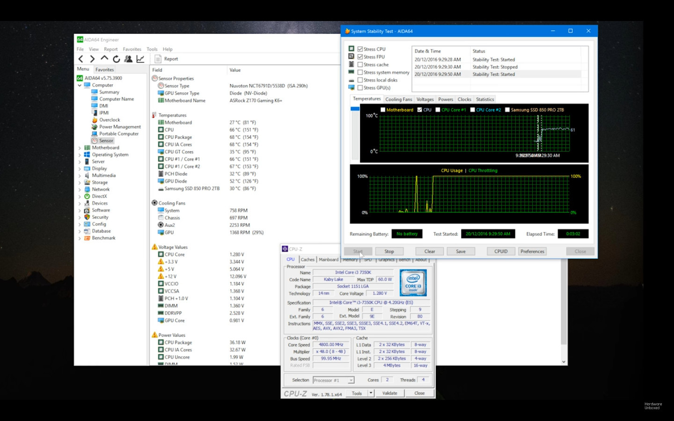Viewport: 674px width, 421px height.
Task: Enable Stress local disks checkbox
Action: click(x=360, y=80)
